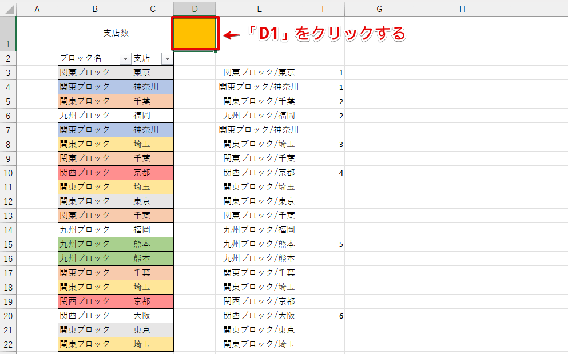Click cell C4 containing 神奈川
568x354 pixels.
pyautogui.click(x=153, y=87)
